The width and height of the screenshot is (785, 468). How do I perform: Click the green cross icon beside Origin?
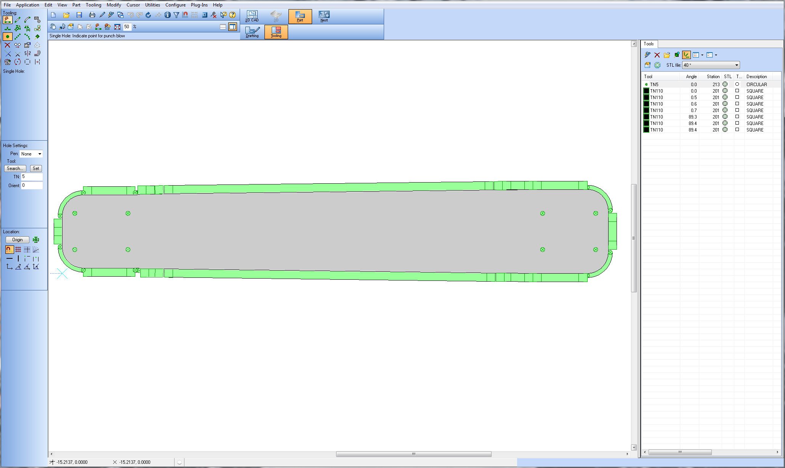click(x=36, y=240)
